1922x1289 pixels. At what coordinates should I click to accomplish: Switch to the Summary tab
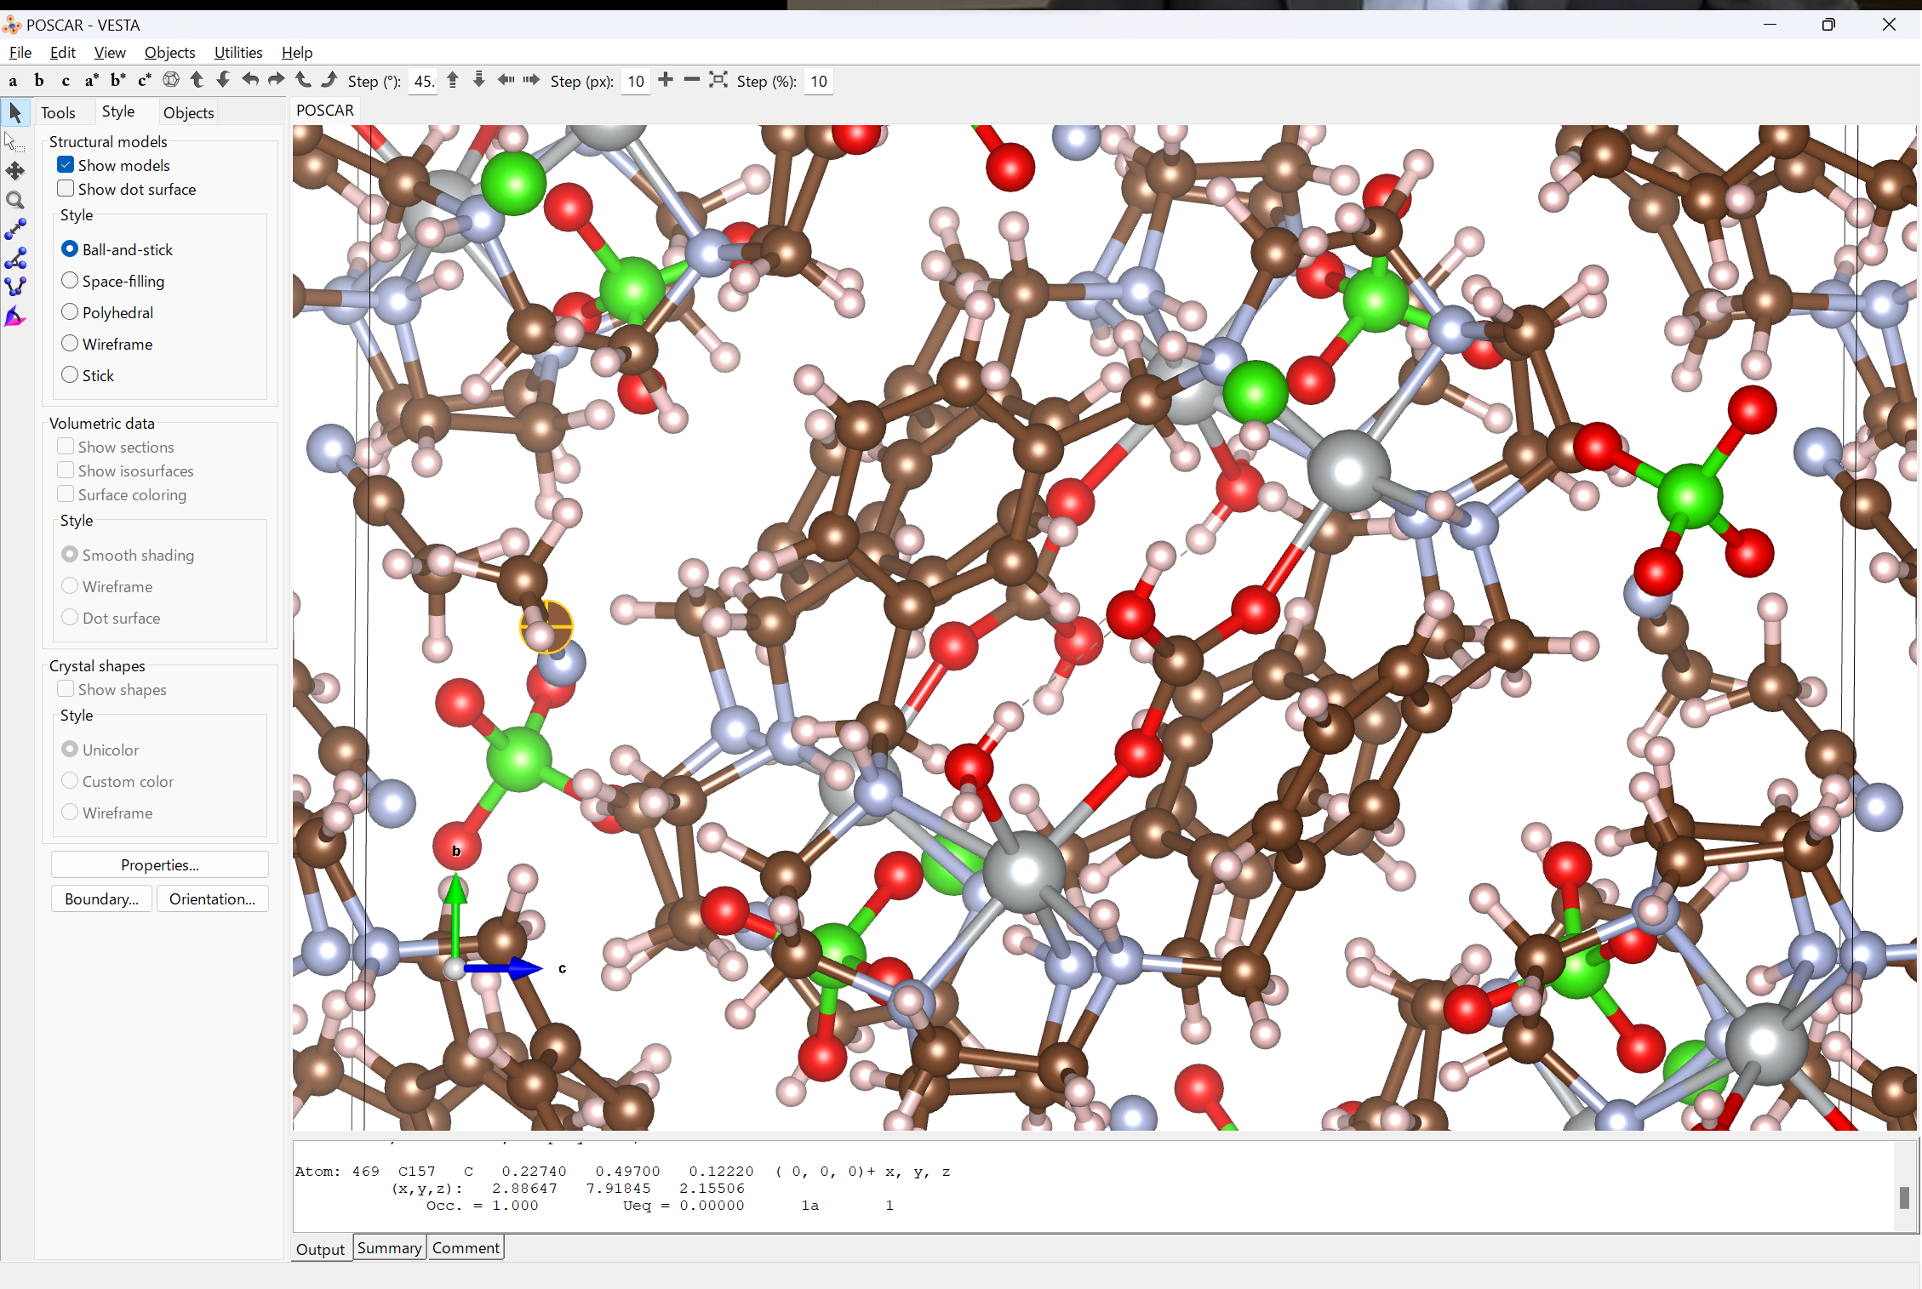pyautogui.click(x=389, y=1248)
